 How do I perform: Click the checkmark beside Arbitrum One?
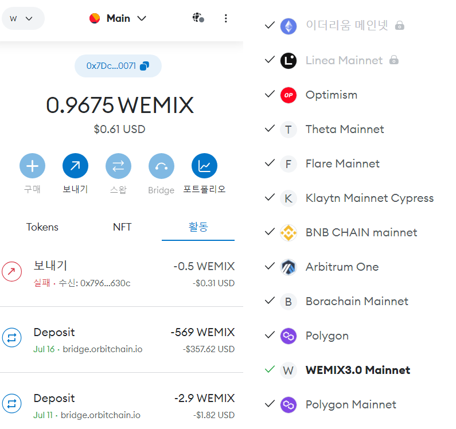tap(270, 266)
